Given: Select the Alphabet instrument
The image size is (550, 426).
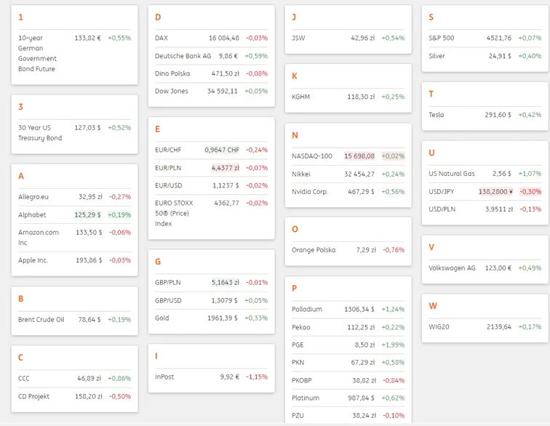Looking at the screenshot, I should pyautogui.click(x=74, y=215).
